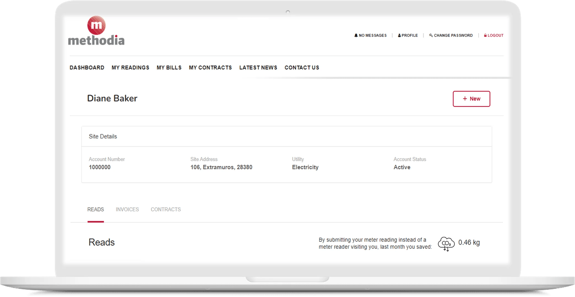Viewport: 575px width, 297px height.
Task: Navigate to My Readings
Action: tap(130, 67)
